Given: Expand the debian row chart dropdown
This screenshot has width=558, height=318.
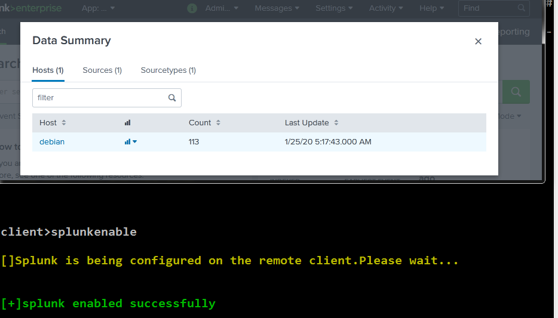Looking at the screenshot, I should 131,142.
